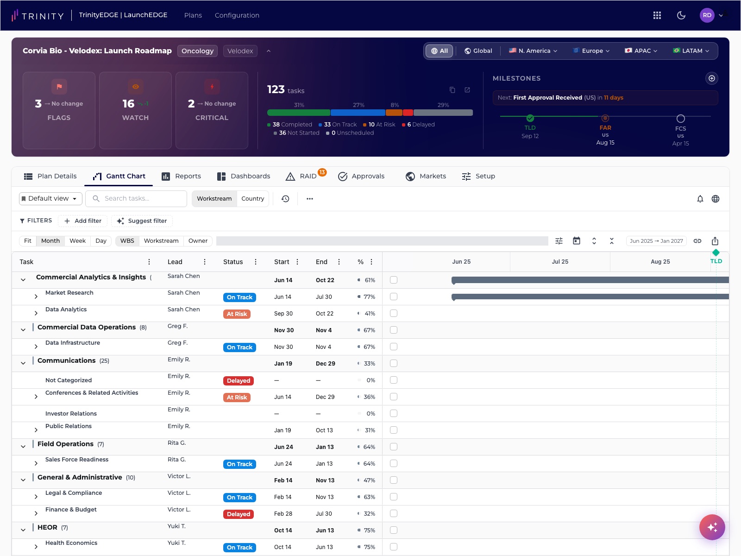Copy the task summary icon
This screenshot has width=741, height=556.
tap(452, 90)
